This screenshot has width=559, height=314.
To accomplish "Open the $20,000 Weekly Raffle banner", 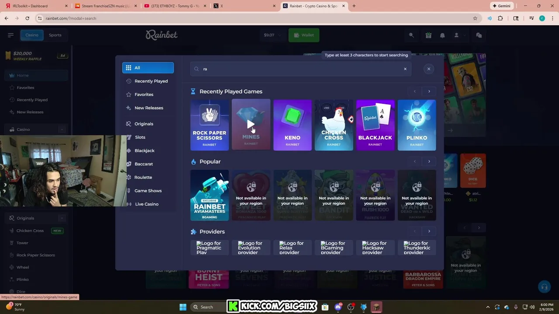I will coord(36,56).
